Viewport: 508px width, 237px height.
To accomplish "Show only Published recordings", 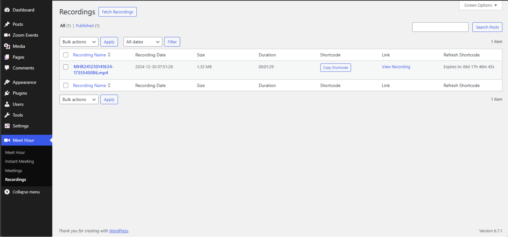I will [x=85, y=26].
